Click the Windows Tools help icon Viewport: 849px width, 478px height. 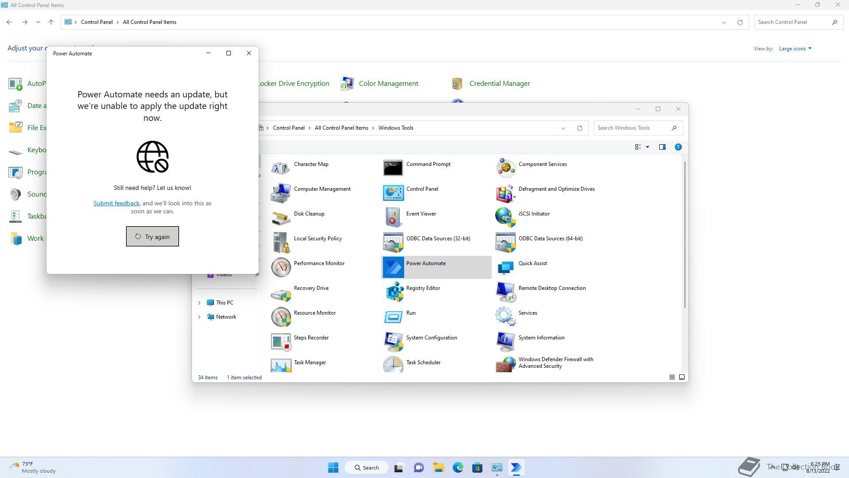(x=678, y=147)
